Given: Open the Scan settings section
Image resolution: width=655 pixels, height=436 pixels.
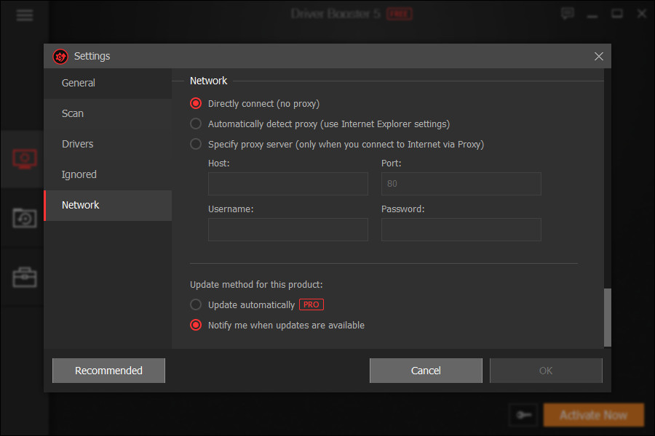Looking at the screenshot, I should click(72, 113).
